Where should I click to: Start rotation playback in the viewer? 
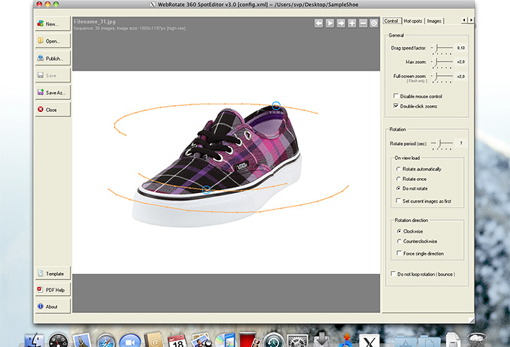coord(329,23)
